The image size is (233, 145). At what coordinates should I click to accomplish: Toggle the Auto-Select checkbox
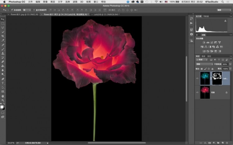pos(12,10)
